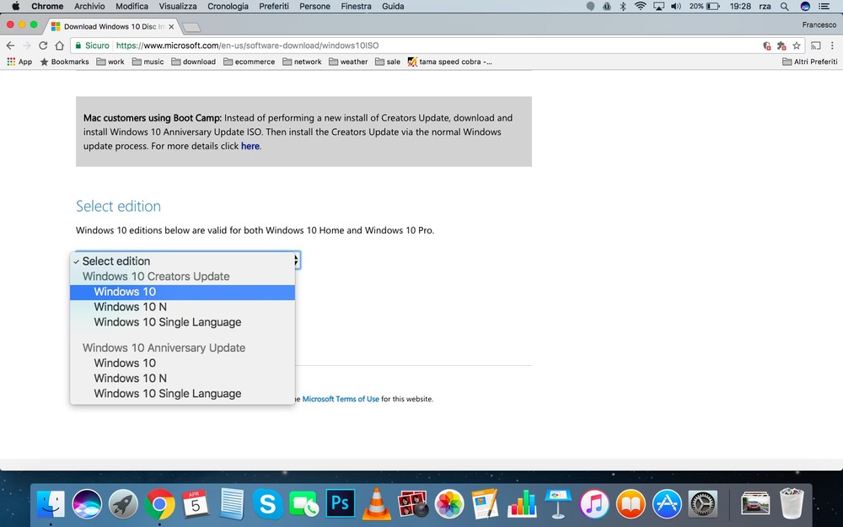Reload the page with the refresh button
The height and width of the screenshot is (527, 843).
click(43, 46)
